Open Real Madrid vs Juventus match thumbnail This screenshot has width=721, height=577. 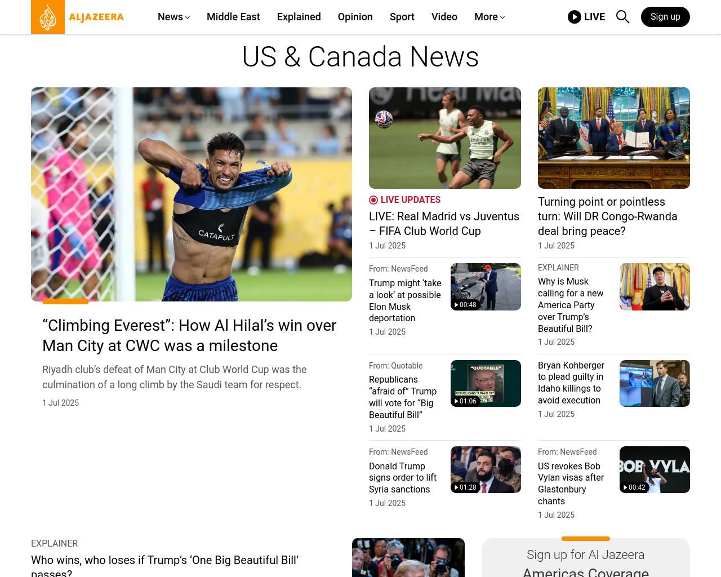point(445,138)
